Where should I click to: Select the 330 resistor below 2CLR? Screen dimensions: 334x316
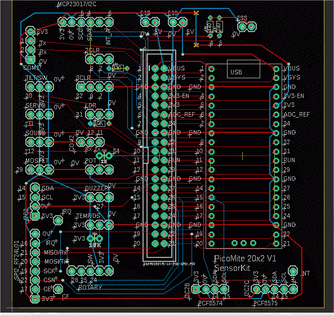(x=118, y=68)
